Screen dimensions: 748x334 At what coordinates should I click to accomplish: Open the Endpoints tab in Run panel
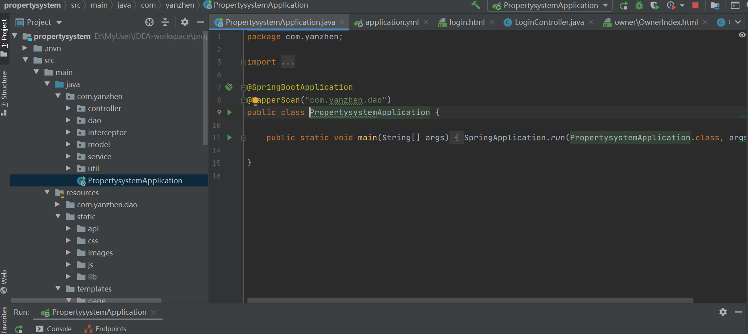(x=105, y=329)
